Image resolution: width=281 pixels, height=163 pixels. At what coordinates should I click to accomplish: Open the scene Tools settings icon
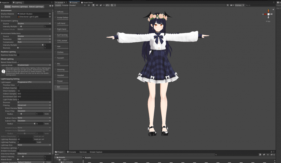point(228,6)
